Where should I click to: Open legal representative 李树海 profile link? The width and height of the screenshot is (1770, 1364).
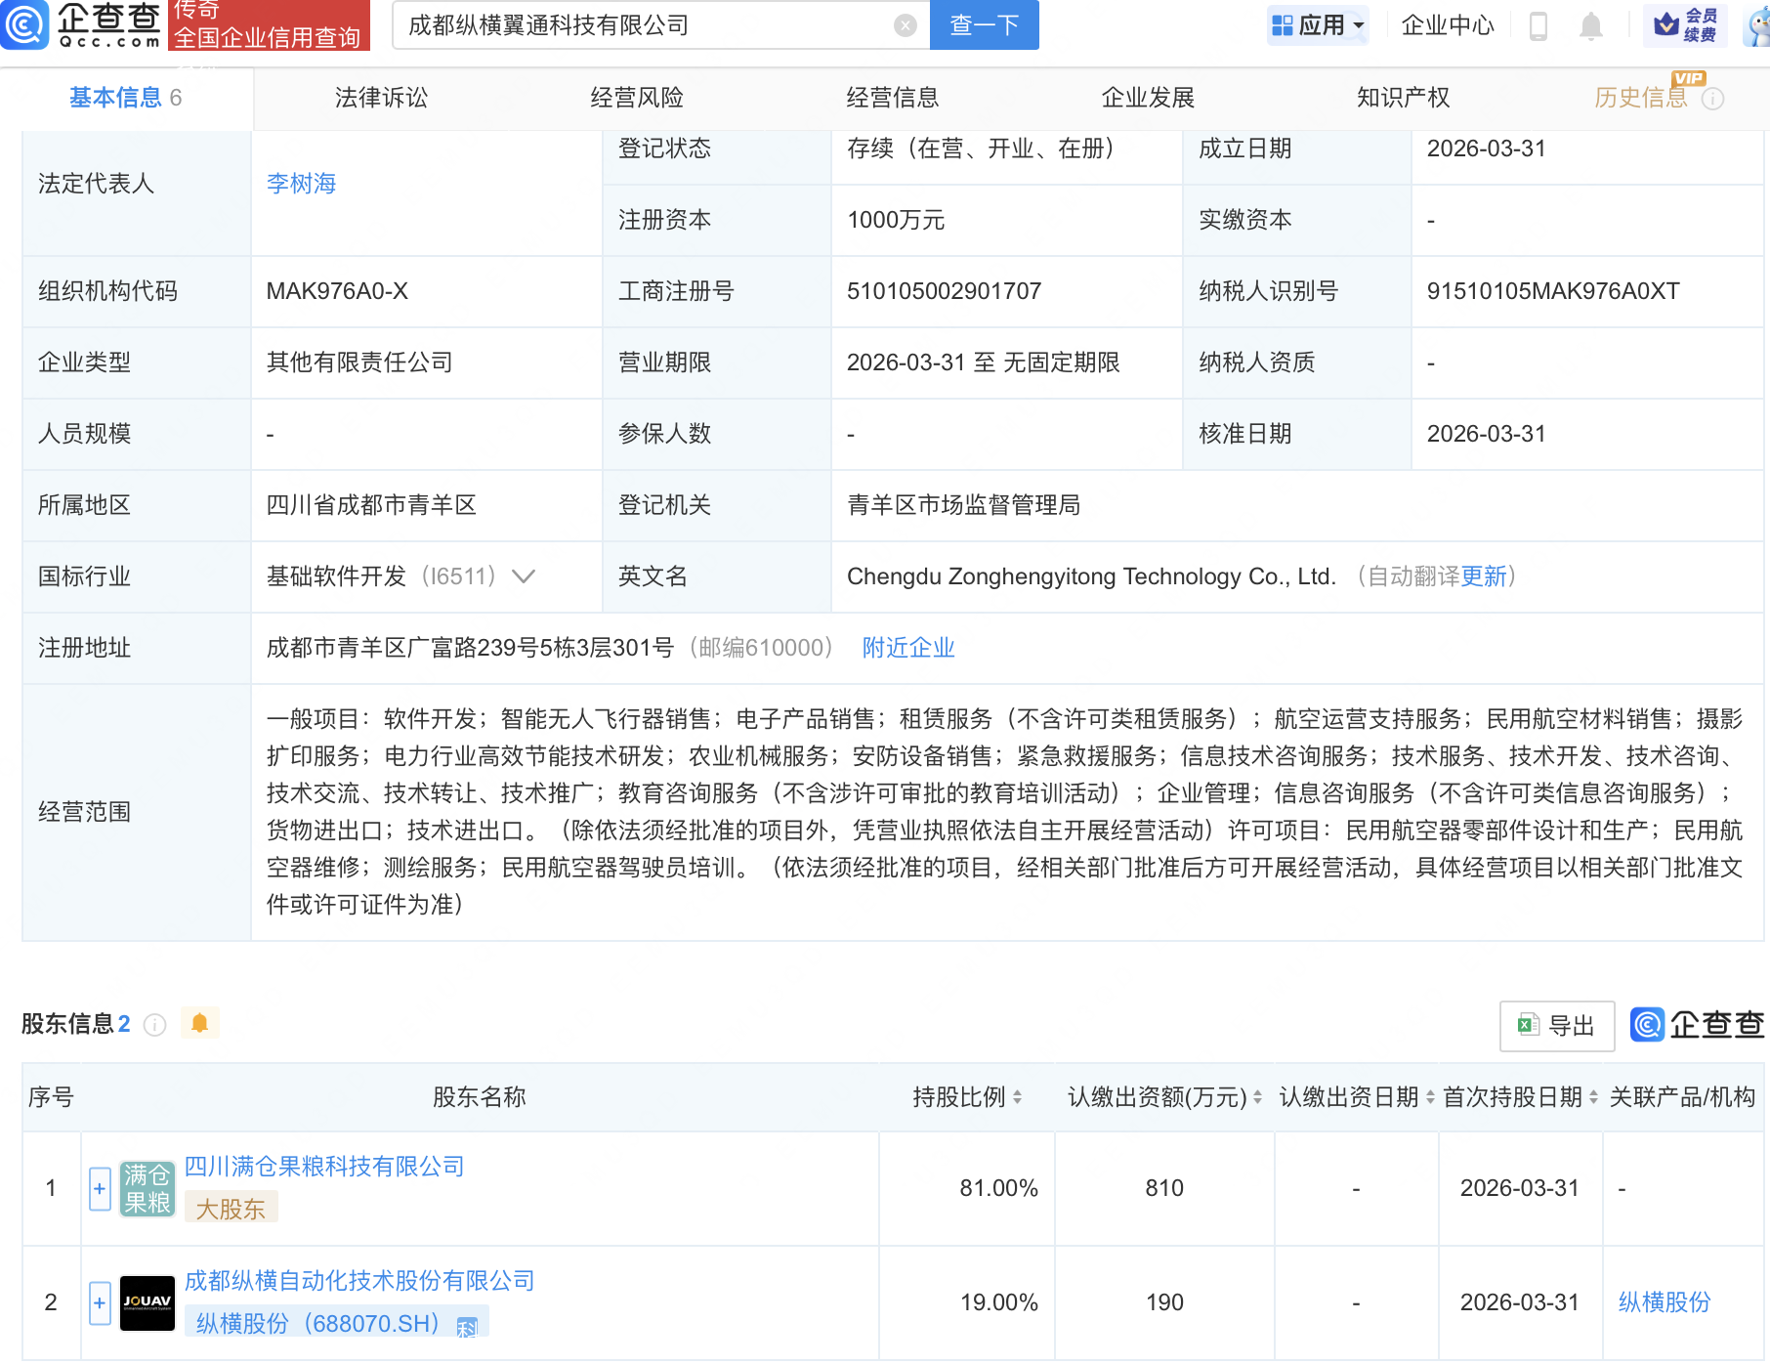(300, 183)
